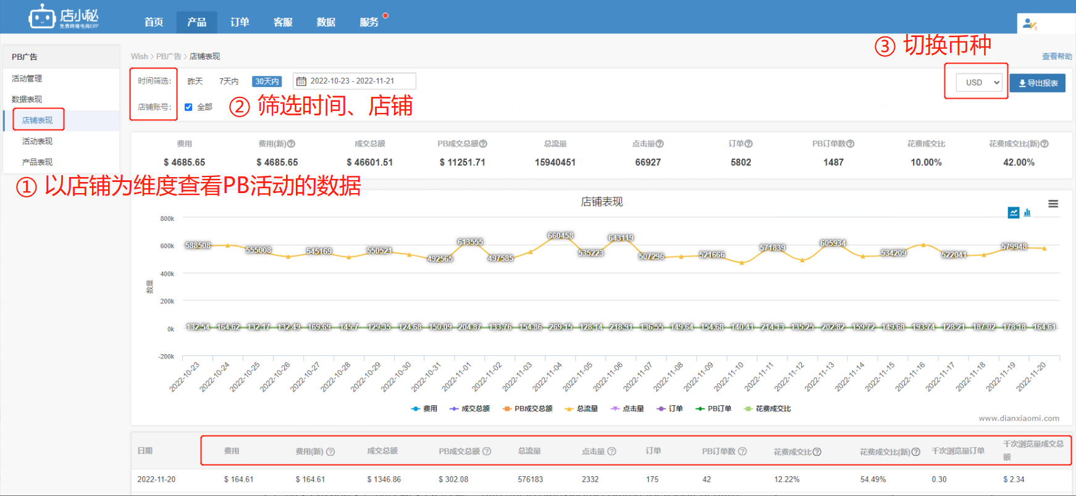Click the 日期 table column header
This screenshot has height=496, width=1076.
[145, 451]
